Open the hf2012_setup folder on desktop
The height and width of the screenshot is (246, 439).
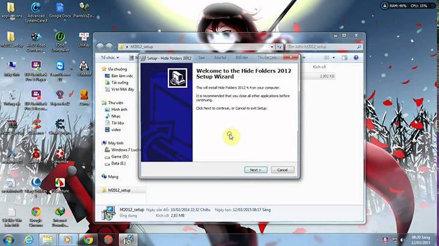[x=11, y=40]
